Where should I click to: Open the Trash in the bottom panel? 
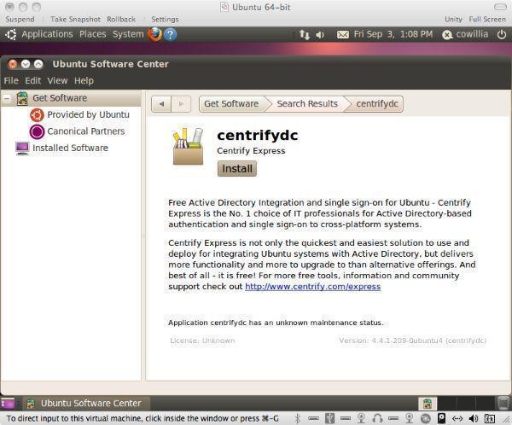point(503,403)
